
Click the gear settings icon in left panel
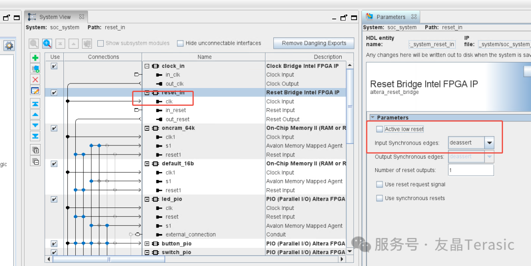(x=9, y=46)
